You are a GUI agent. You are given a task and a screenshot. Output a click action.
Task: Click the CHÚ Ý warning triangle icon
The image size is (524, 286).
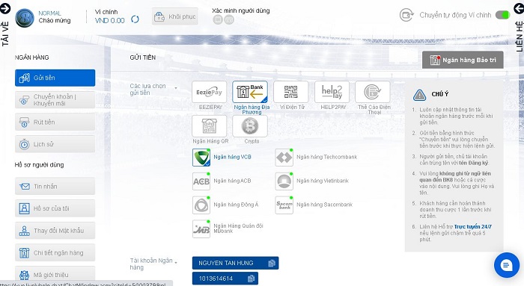tap(419, 95)
